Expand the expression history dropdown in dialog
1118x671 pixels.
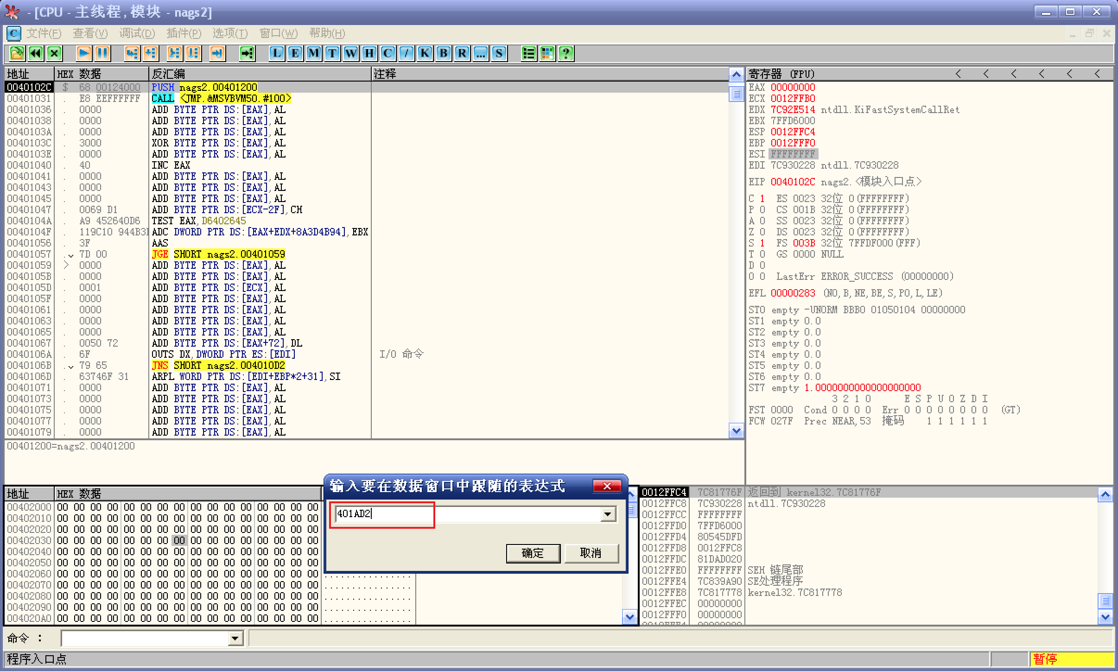[x=608, y=514]
